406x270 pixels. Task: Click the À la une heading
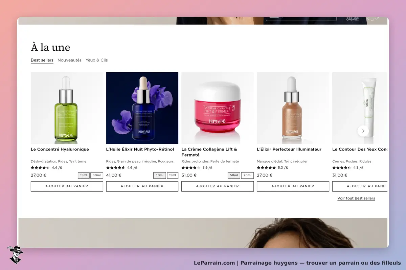tap(50, 47)
